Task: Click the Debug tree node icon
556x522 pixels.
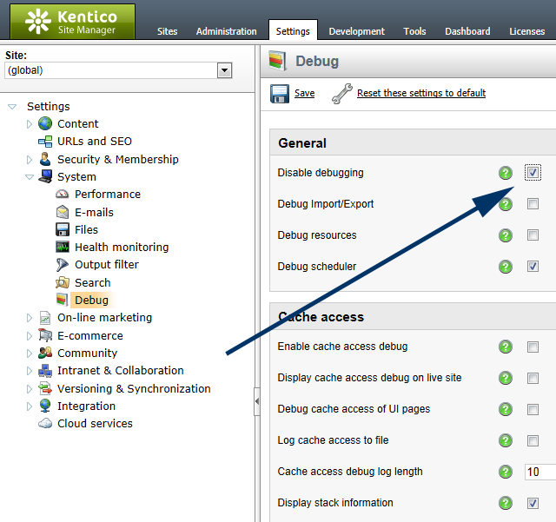Action: pos(63,300)
